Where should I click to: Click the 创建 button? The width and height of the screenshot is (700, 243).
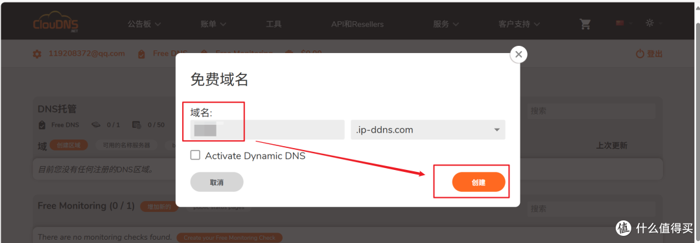click(478, 182)
